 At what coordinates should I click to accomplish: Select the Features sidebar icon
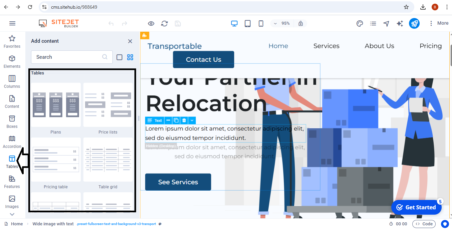coord(12,182)
